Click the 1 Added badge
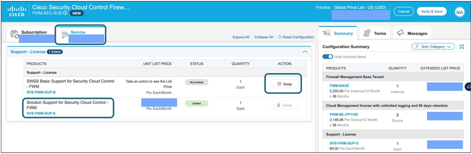This screenshot has width=472, height=154. pos(55,52)
